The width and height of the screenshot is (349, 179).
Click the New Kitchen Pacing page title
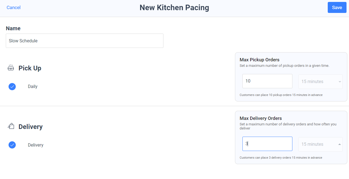point(174,7)
